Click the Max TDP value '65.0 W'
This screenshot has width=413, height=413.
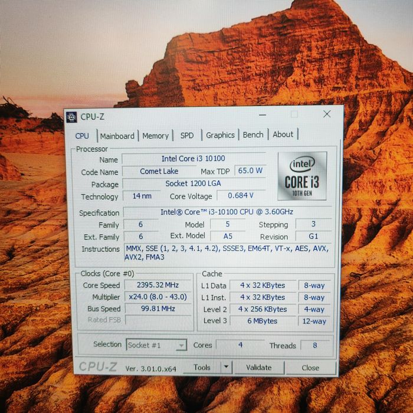[250, 171]
